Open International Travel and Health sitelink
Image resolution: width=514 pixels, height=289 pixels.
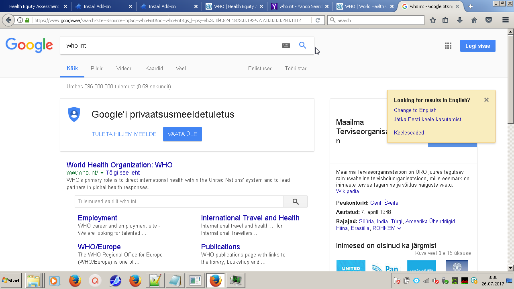(250, 218)
